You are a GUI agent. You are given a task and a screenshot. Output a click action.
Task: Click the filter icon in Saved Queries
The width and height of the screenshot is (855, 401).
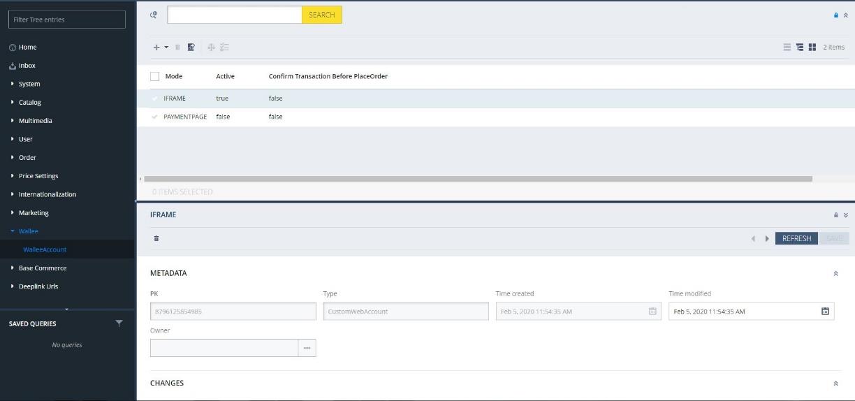(119, 323)
